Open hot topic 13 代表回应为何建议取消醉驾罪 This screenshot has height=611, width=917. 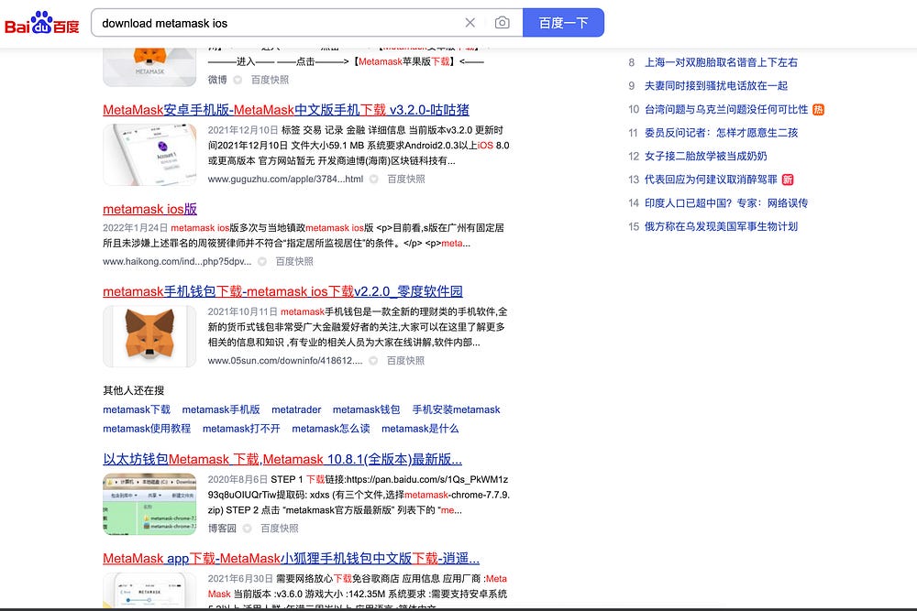711,180
